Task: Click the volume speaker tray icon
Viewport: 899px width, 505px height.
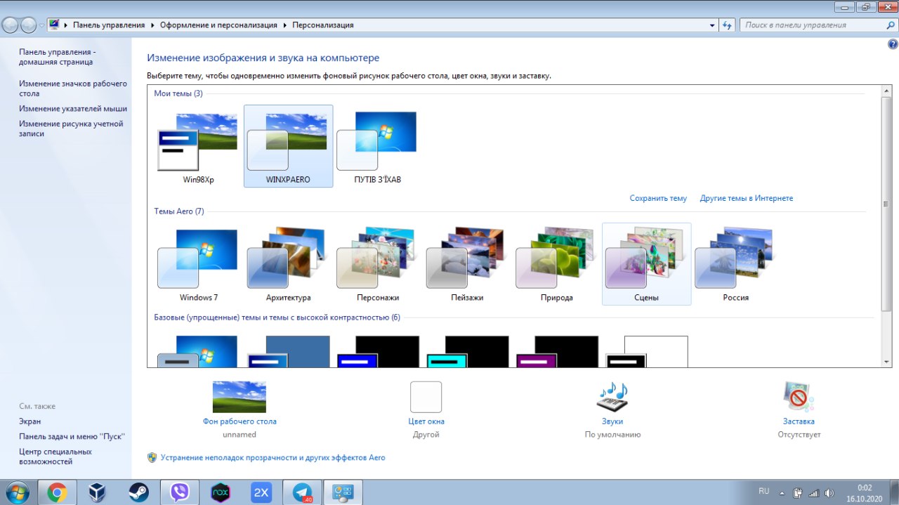Action: tap(829, 492)
